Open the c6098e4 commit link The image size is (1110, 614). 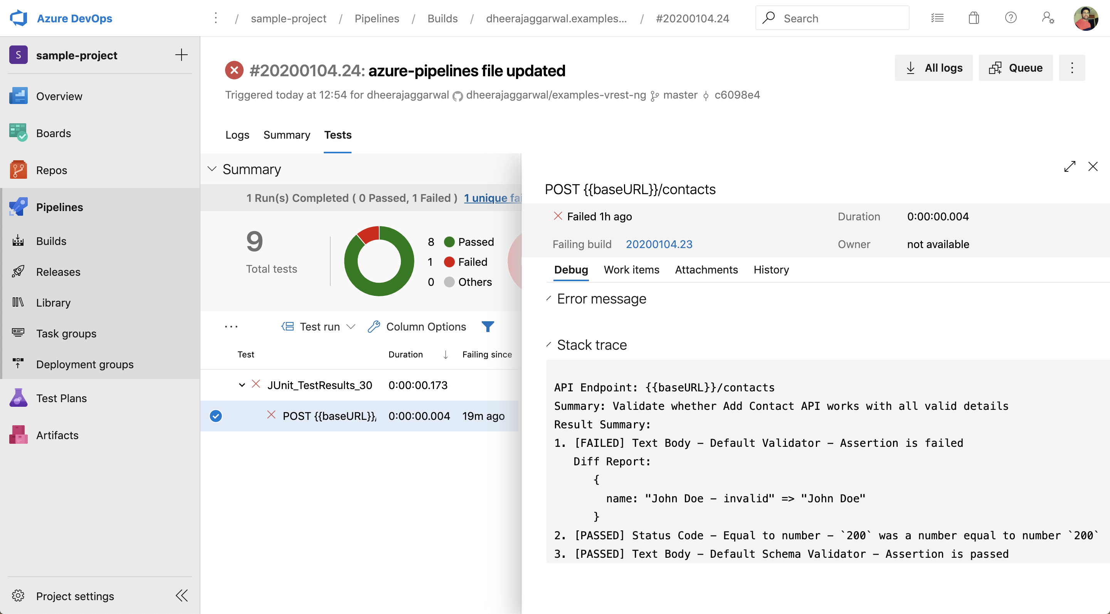tap(737, 95)
